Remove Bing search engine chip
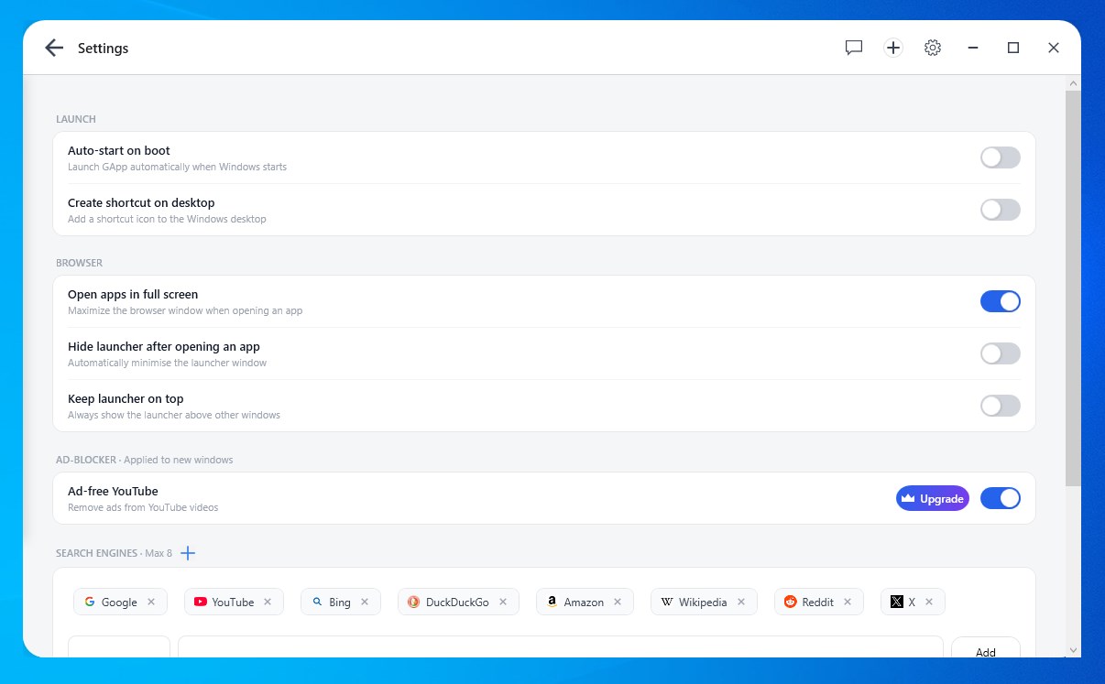Viewport: 1105px width, 684px height. (x=365, y=602)
